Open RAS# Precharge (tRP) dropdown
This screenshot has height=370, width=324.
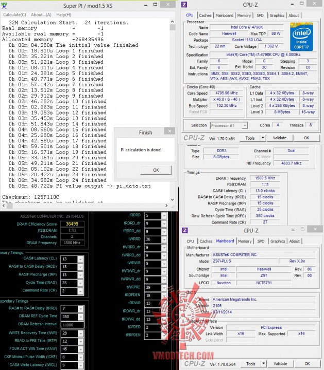pyautogui.click(x=80, y=274)
